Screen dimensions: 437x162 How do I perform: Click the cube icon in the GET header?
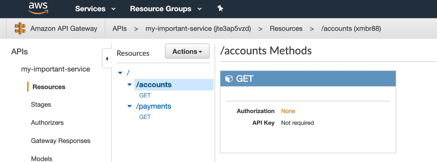229,79
